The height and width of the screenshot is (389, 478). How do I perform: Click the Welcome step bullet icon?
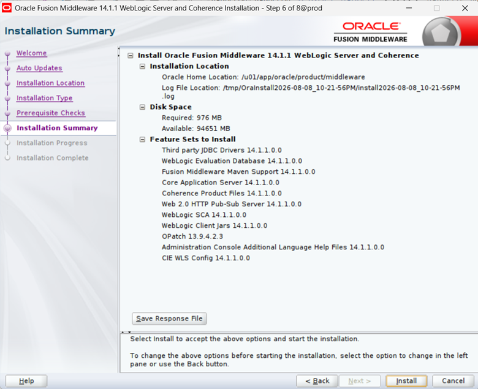7,54
